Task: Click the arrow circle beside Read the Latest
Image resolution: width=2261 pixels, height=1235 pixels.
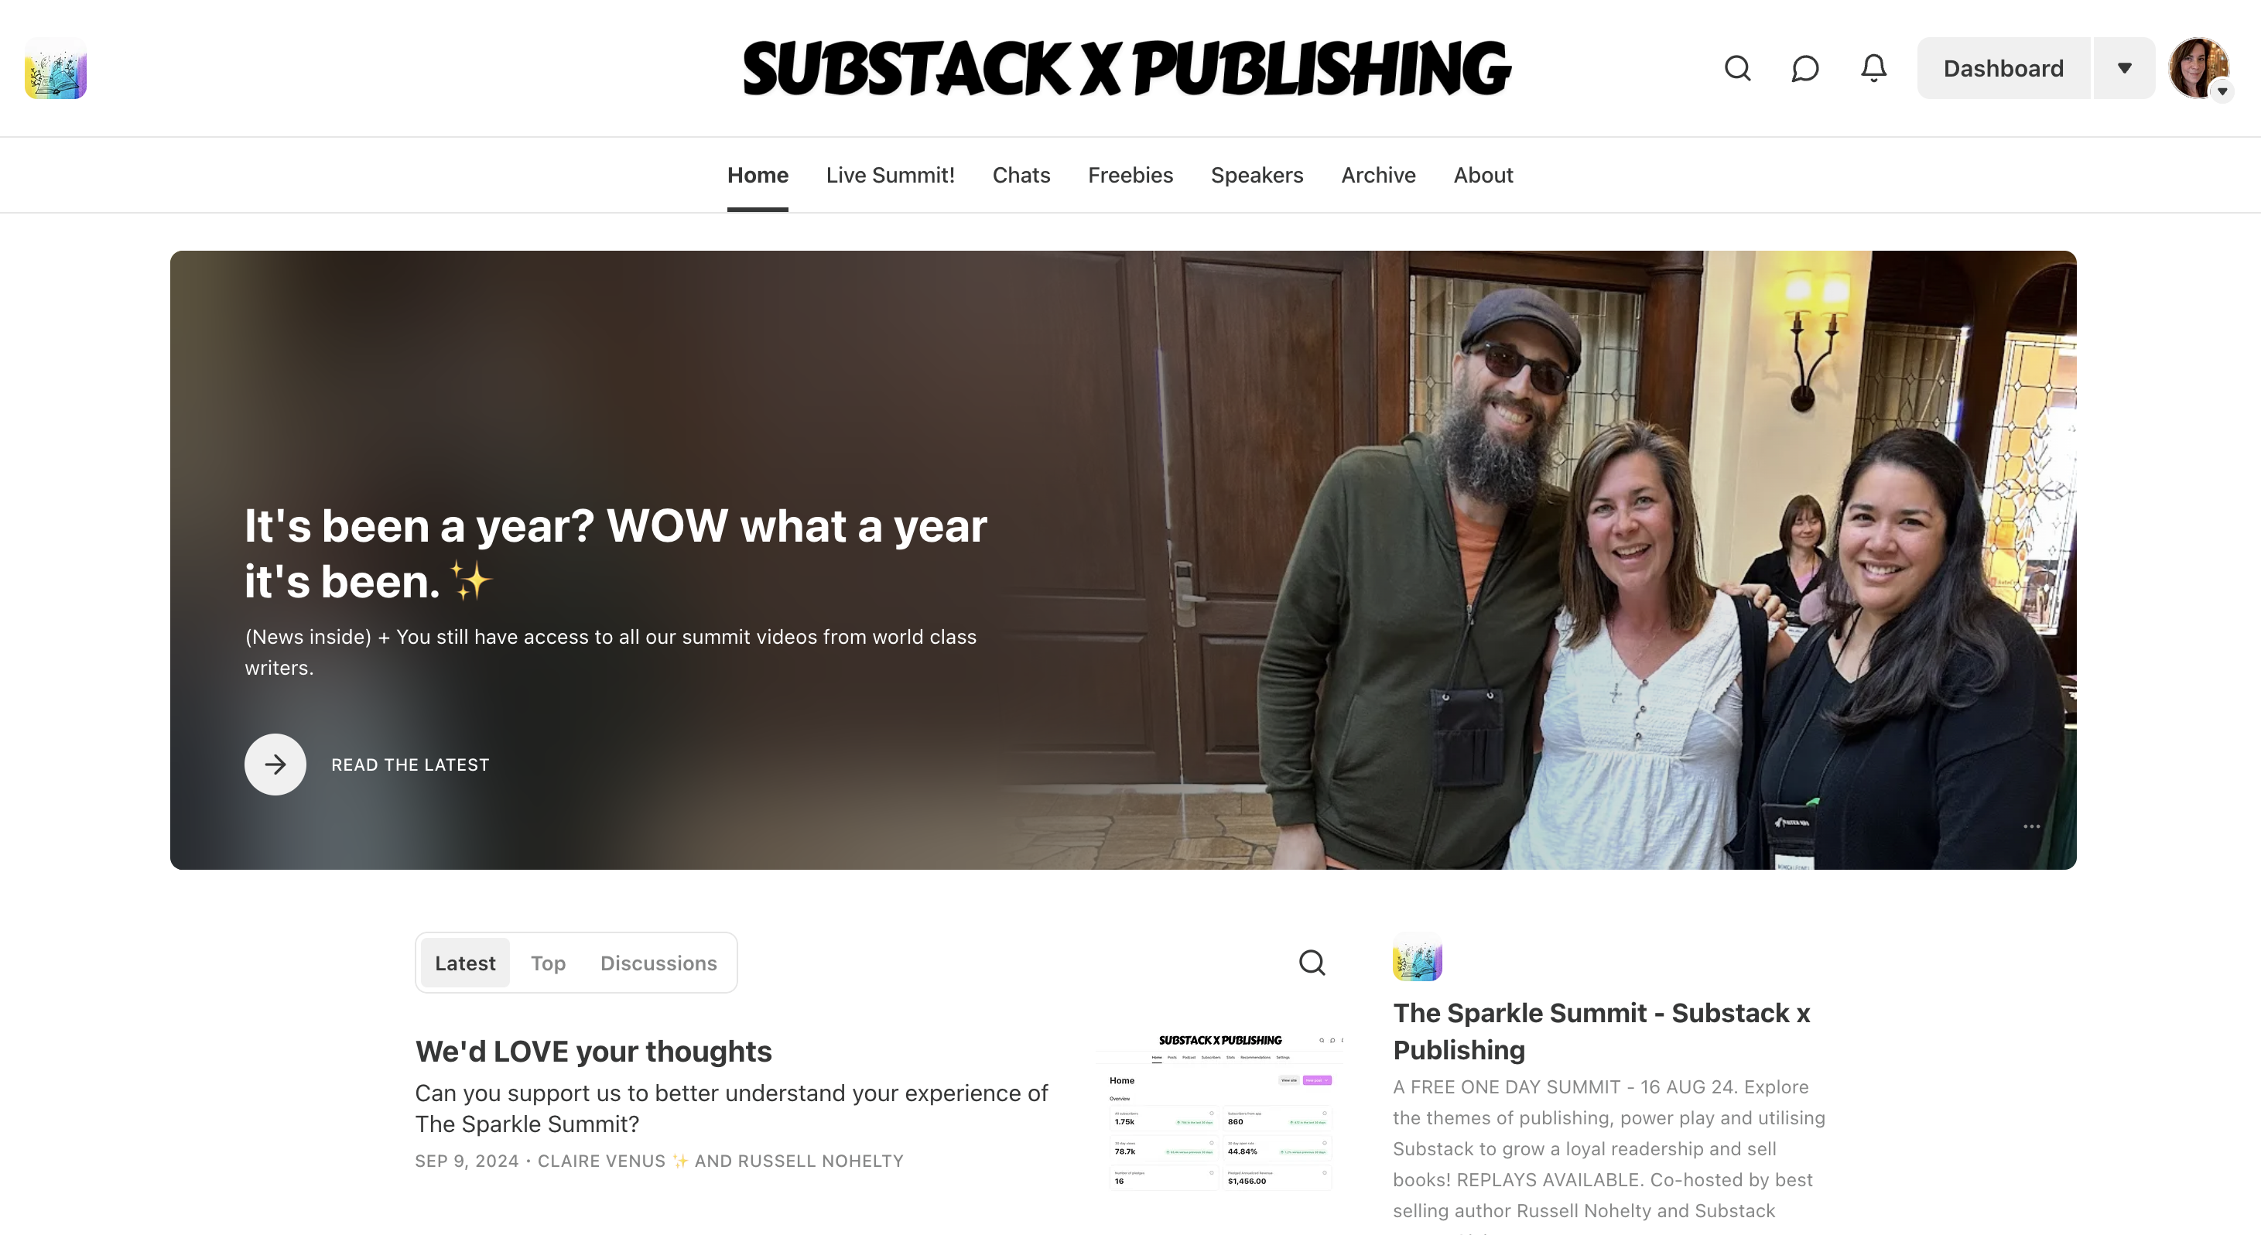Action: click(275, 765)
